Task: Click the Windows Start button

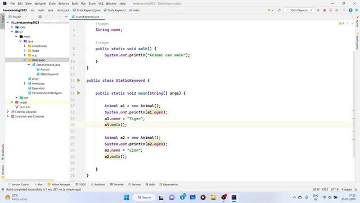Action: click(127, 197)
